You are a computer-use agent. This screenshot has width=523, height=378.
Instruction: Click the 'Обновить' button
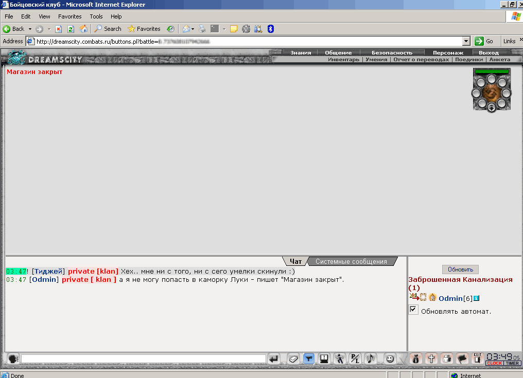[x=460, y=269]
